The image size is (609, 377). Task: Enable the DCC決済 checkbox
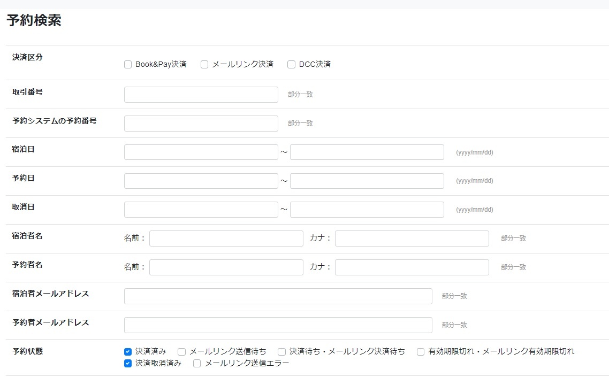291,65
